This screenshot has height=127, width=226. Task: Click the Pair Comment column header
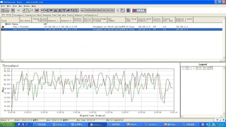tap(116, 20)
